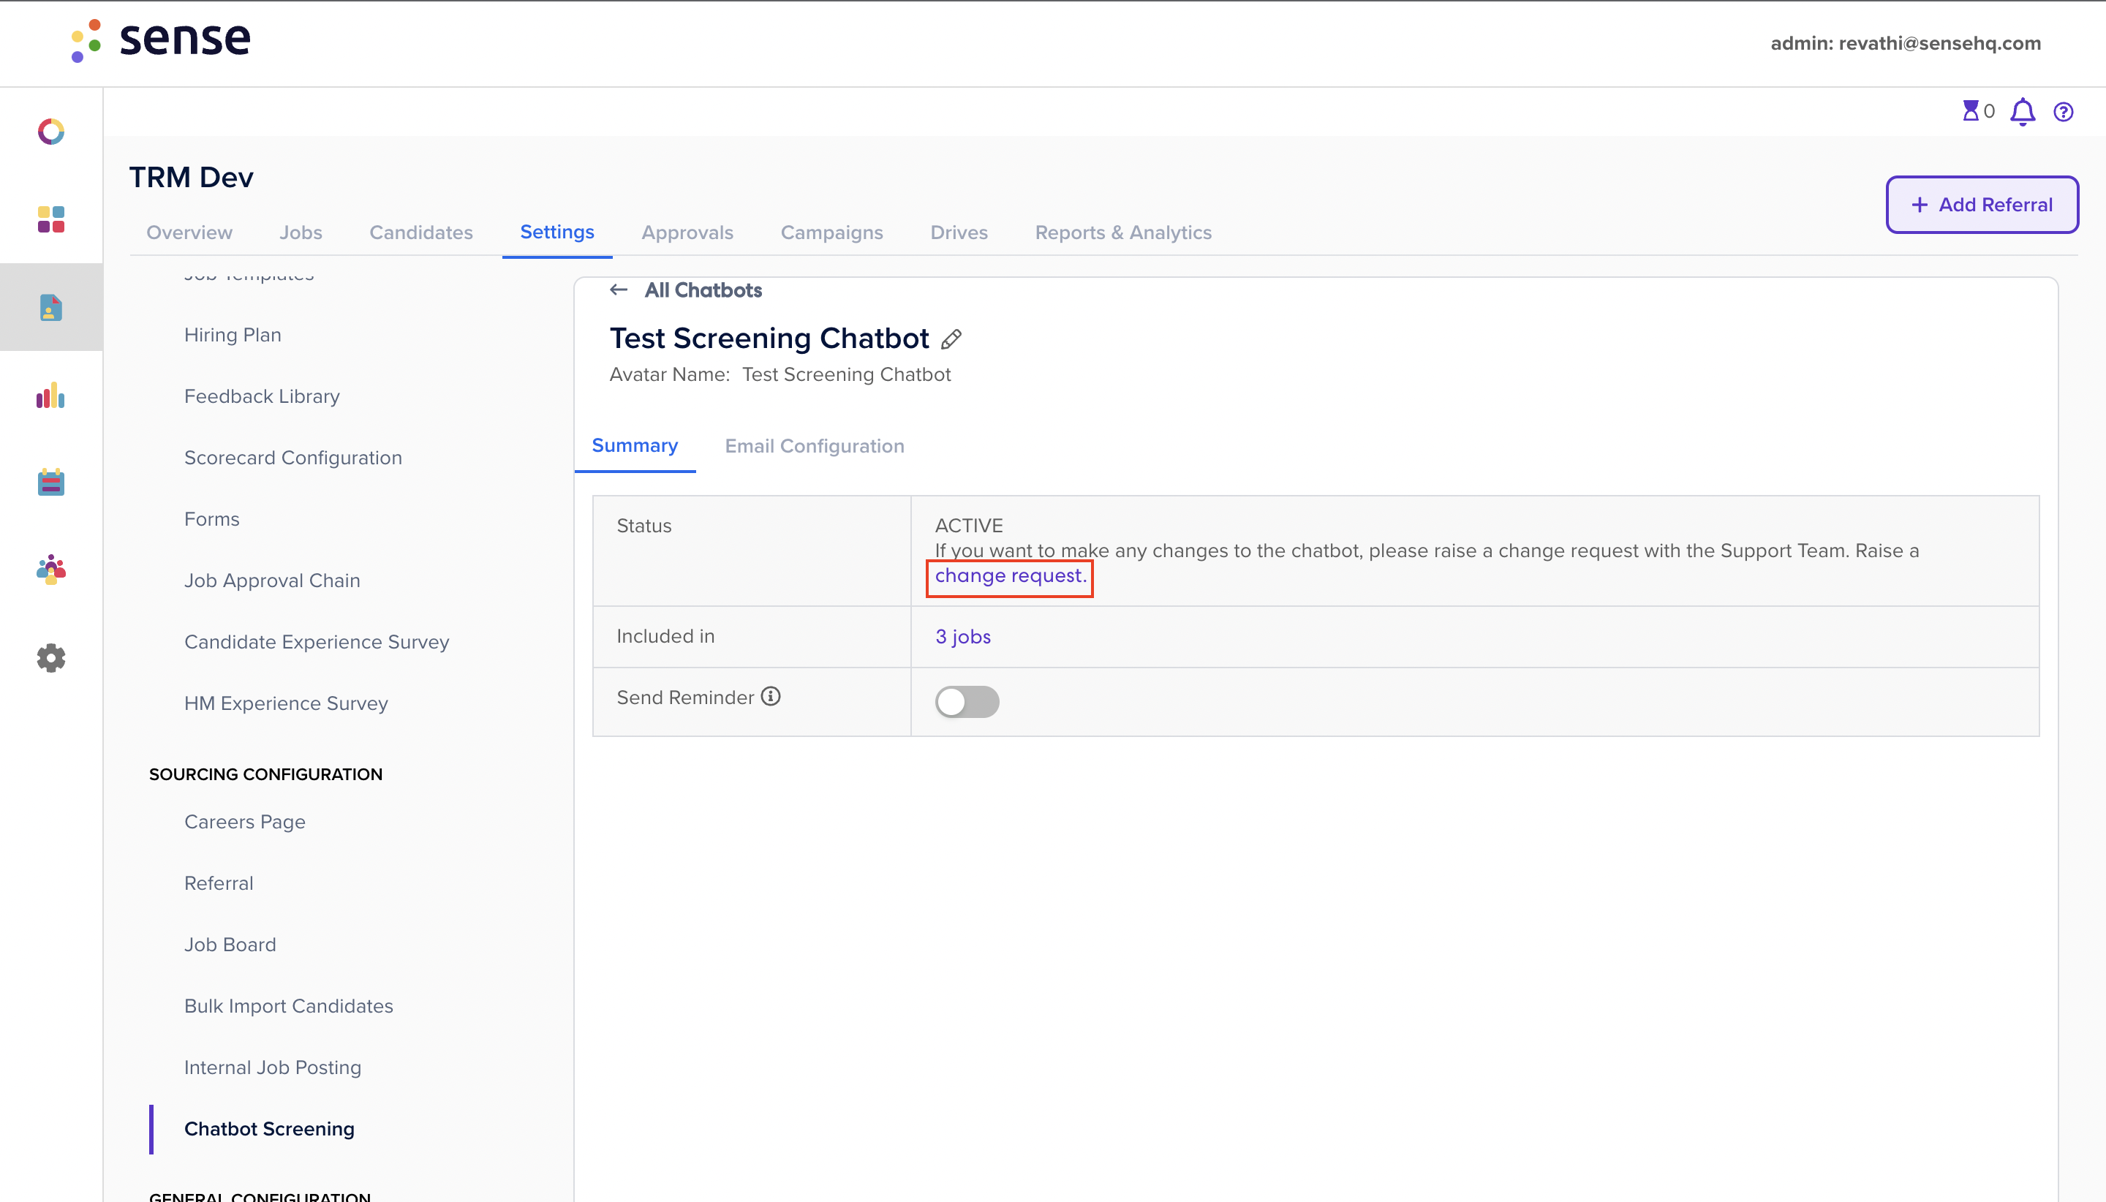
Task: Open Bulk Import Candidates
Action: (289, 1005)
